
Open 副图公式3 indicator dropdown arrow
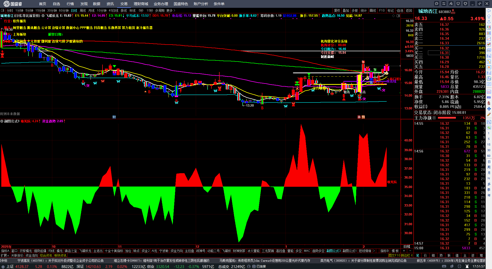tap(2, 121)
